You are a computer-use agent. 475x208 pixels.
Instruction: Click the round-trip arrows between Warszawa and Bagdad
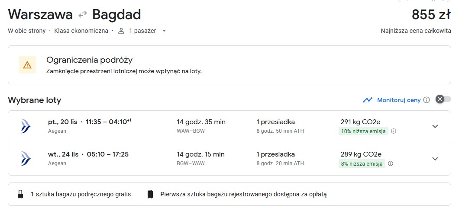pyautogui.click(x=82, y=15)
